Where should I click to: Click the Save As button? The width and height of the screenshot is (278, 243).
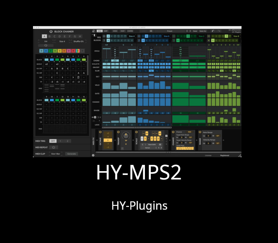tap(202, 31)
